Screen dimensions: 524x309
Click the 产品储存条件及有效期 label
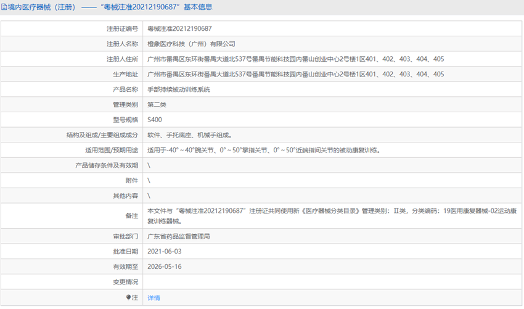pos(107,165)
